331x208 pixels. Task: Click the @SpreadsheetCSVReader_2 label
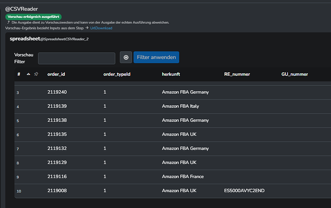(64, 39)
